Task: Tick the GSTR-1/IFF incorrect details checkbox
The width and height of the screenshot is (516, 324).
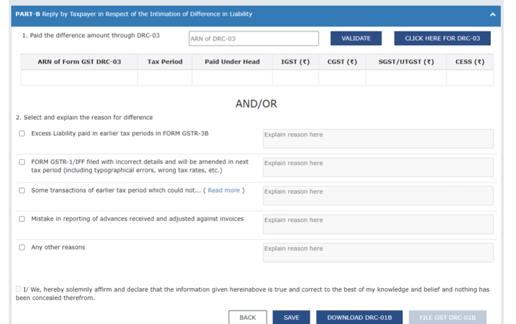Action: click(22, 162)
